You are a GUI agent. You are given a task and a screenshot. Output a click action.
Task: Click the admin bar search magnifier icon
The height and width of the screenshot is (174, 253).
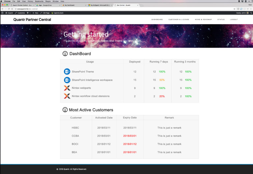251,13
